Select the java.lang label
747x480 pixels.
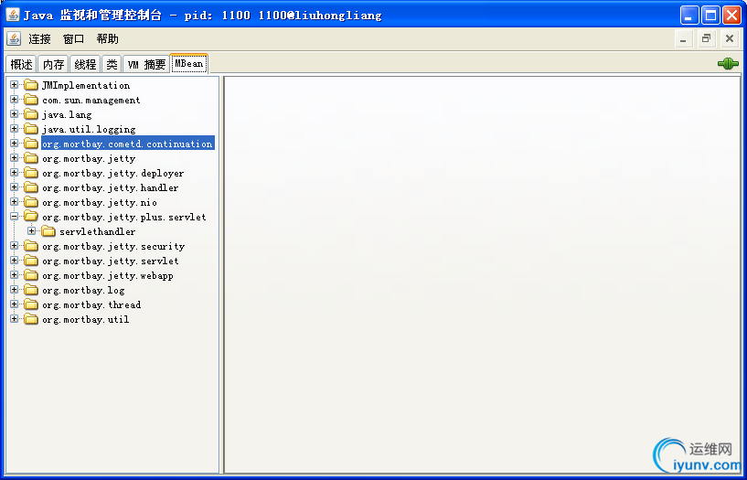point(67,115)
